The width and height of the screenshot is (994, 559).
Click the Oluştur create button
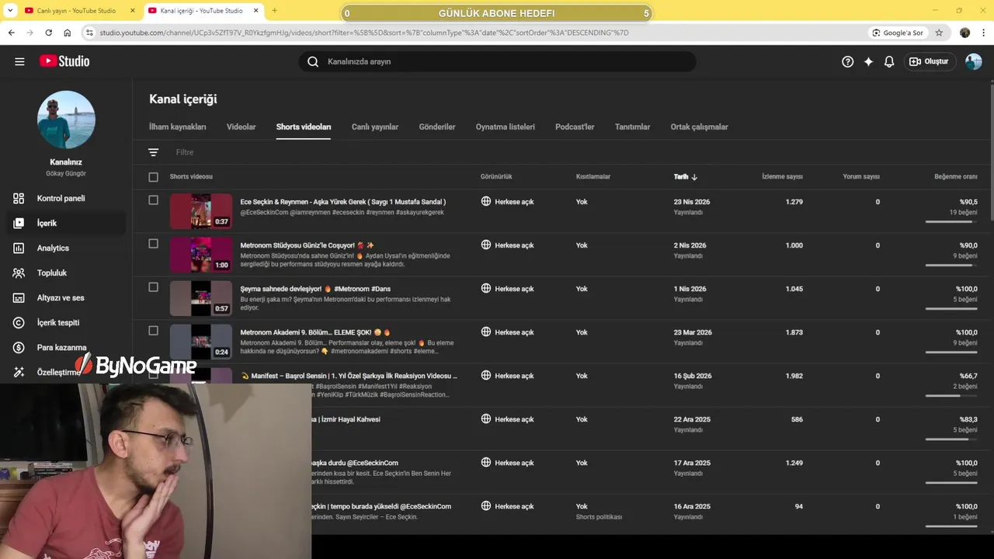click(929, 61)
